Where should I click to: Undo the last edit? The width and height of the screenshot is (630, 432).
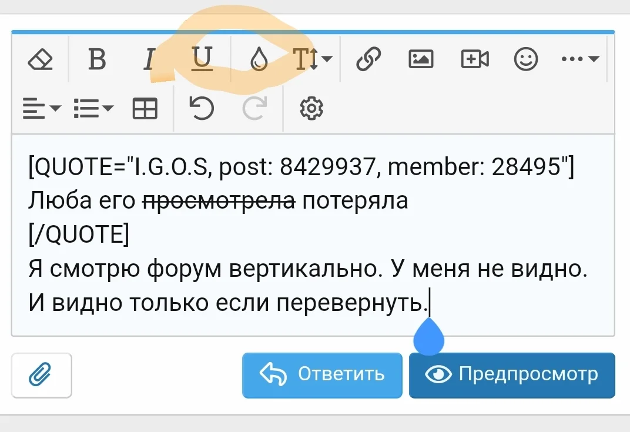pos(202,108)
